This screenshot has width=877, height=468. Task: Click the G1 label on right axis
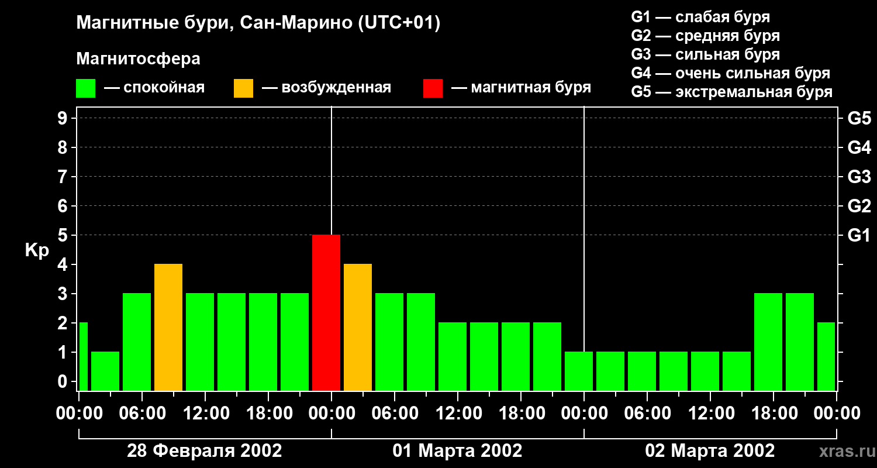tap(858, 236)
